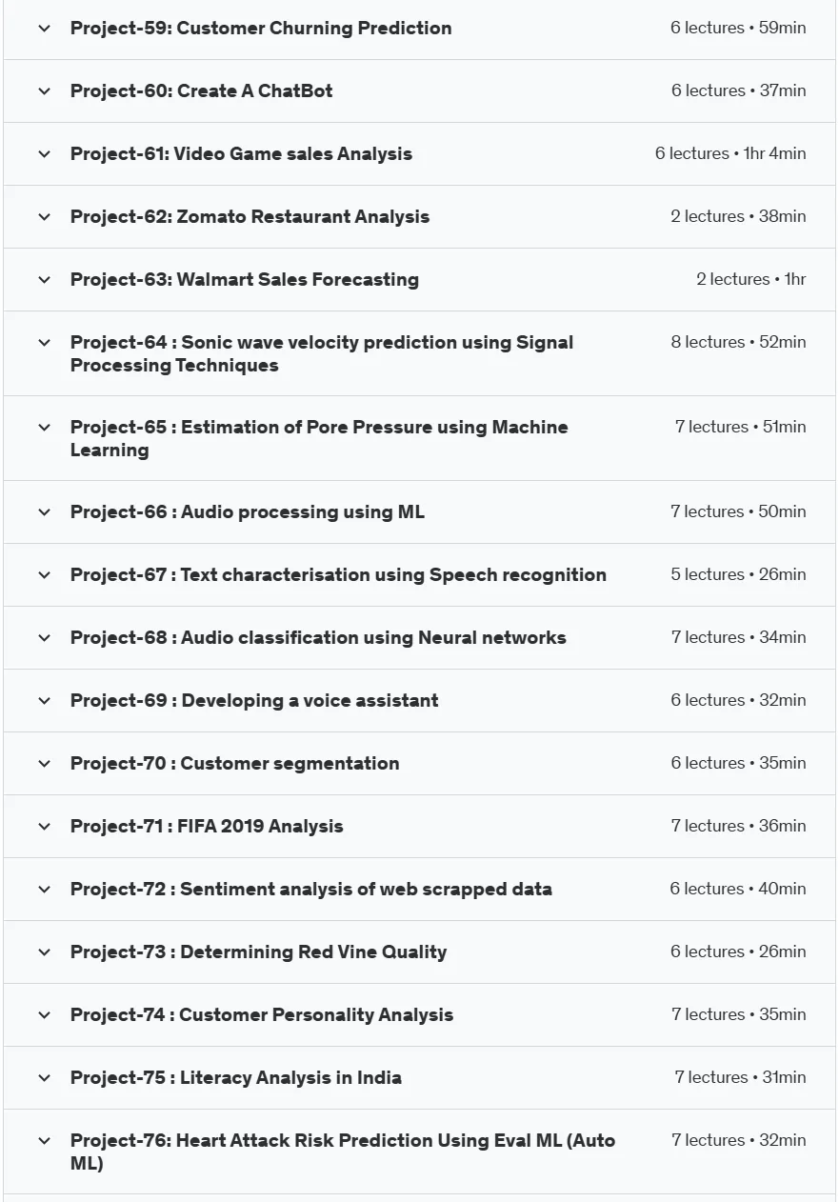Open Project-63: Walmart Sales Forecasting title

tap(245, 280)
